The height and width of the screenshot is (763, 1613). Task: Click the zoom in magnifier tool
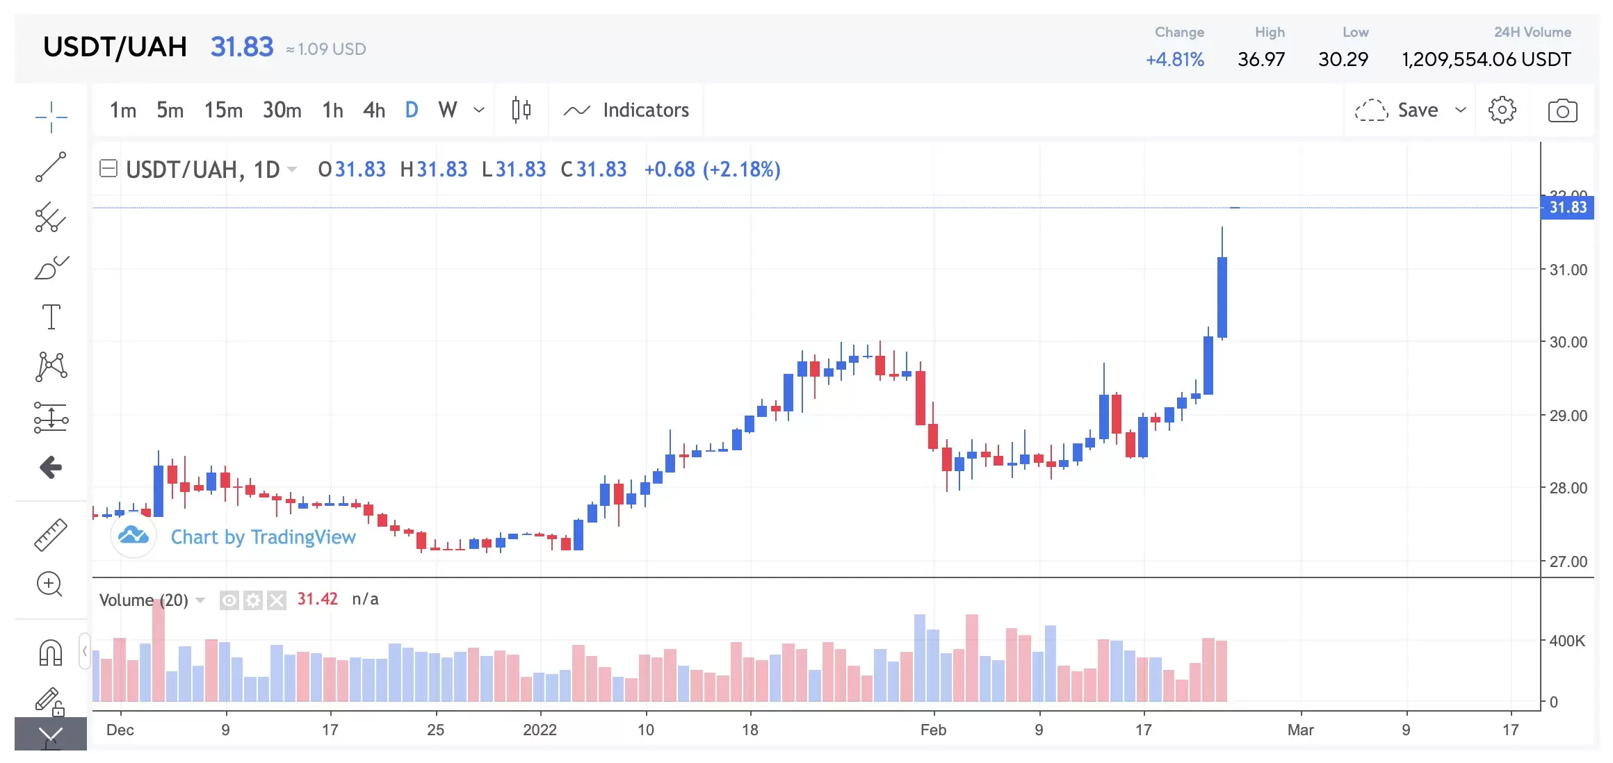point(49,584)
